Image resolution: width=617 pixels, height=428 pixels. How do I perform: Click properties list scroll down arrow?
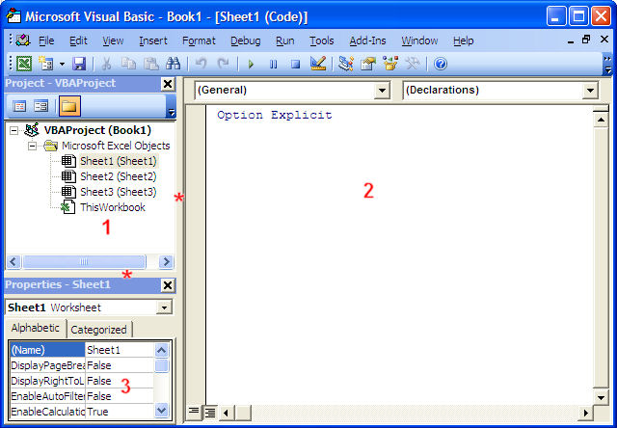coord(161,411)
